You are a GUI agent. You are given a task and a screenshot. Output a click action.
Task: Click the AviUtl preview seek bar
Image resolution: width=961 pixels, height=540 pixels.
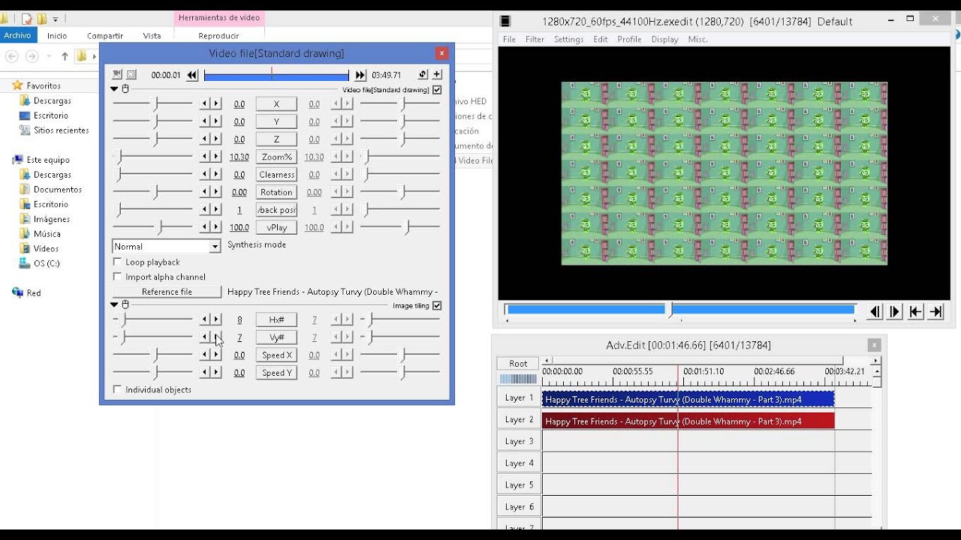(680, 309)
